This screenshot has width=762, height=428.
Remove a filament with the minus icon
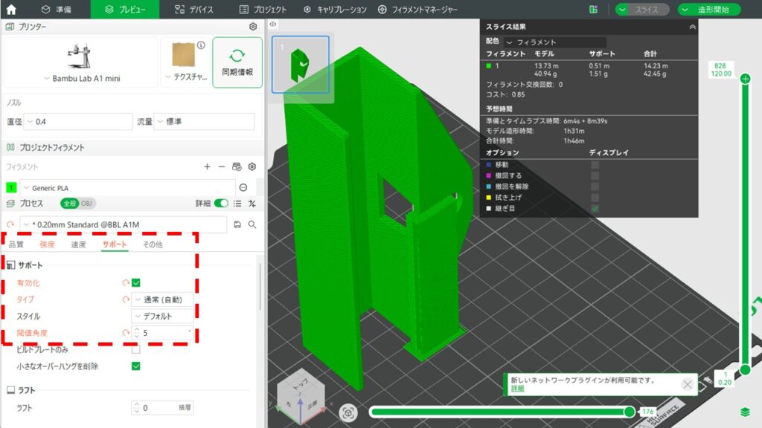(222, 166)
